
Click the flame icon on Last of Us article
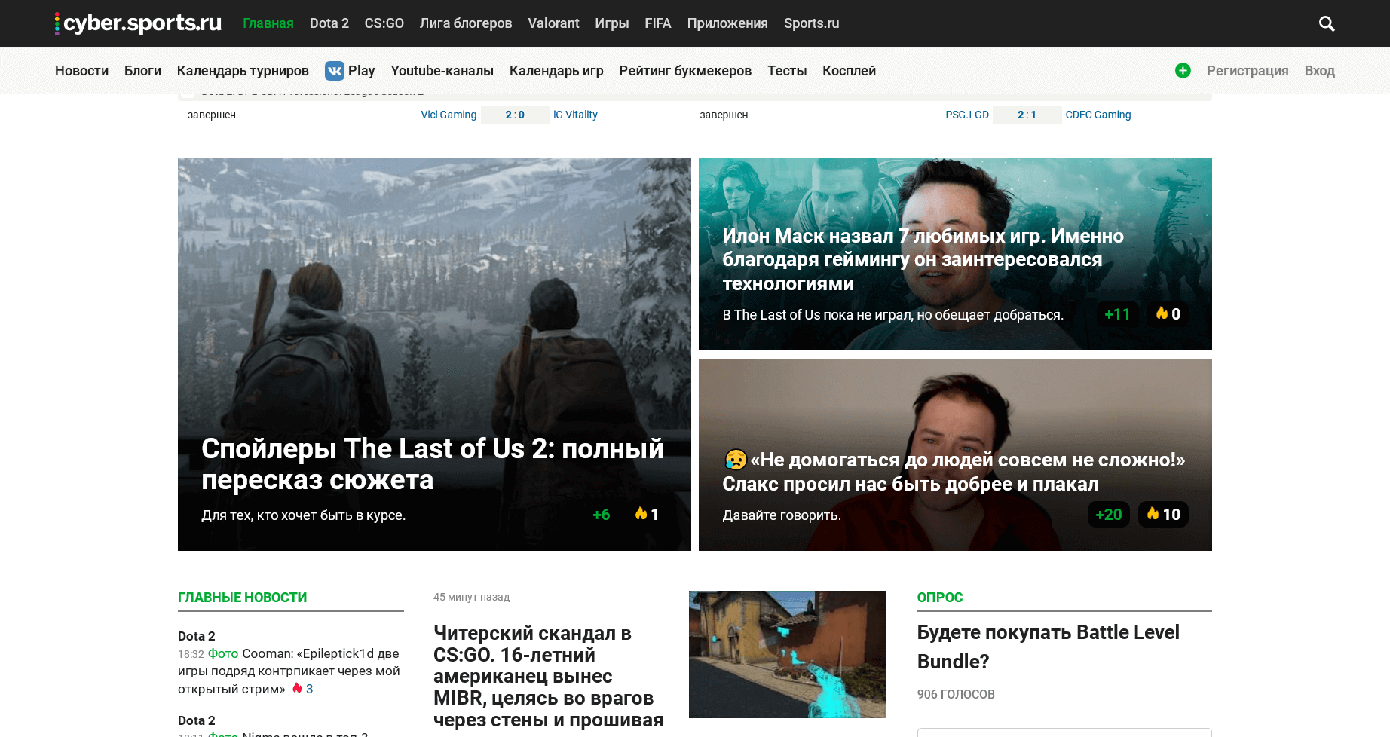(x=641, y=514)
